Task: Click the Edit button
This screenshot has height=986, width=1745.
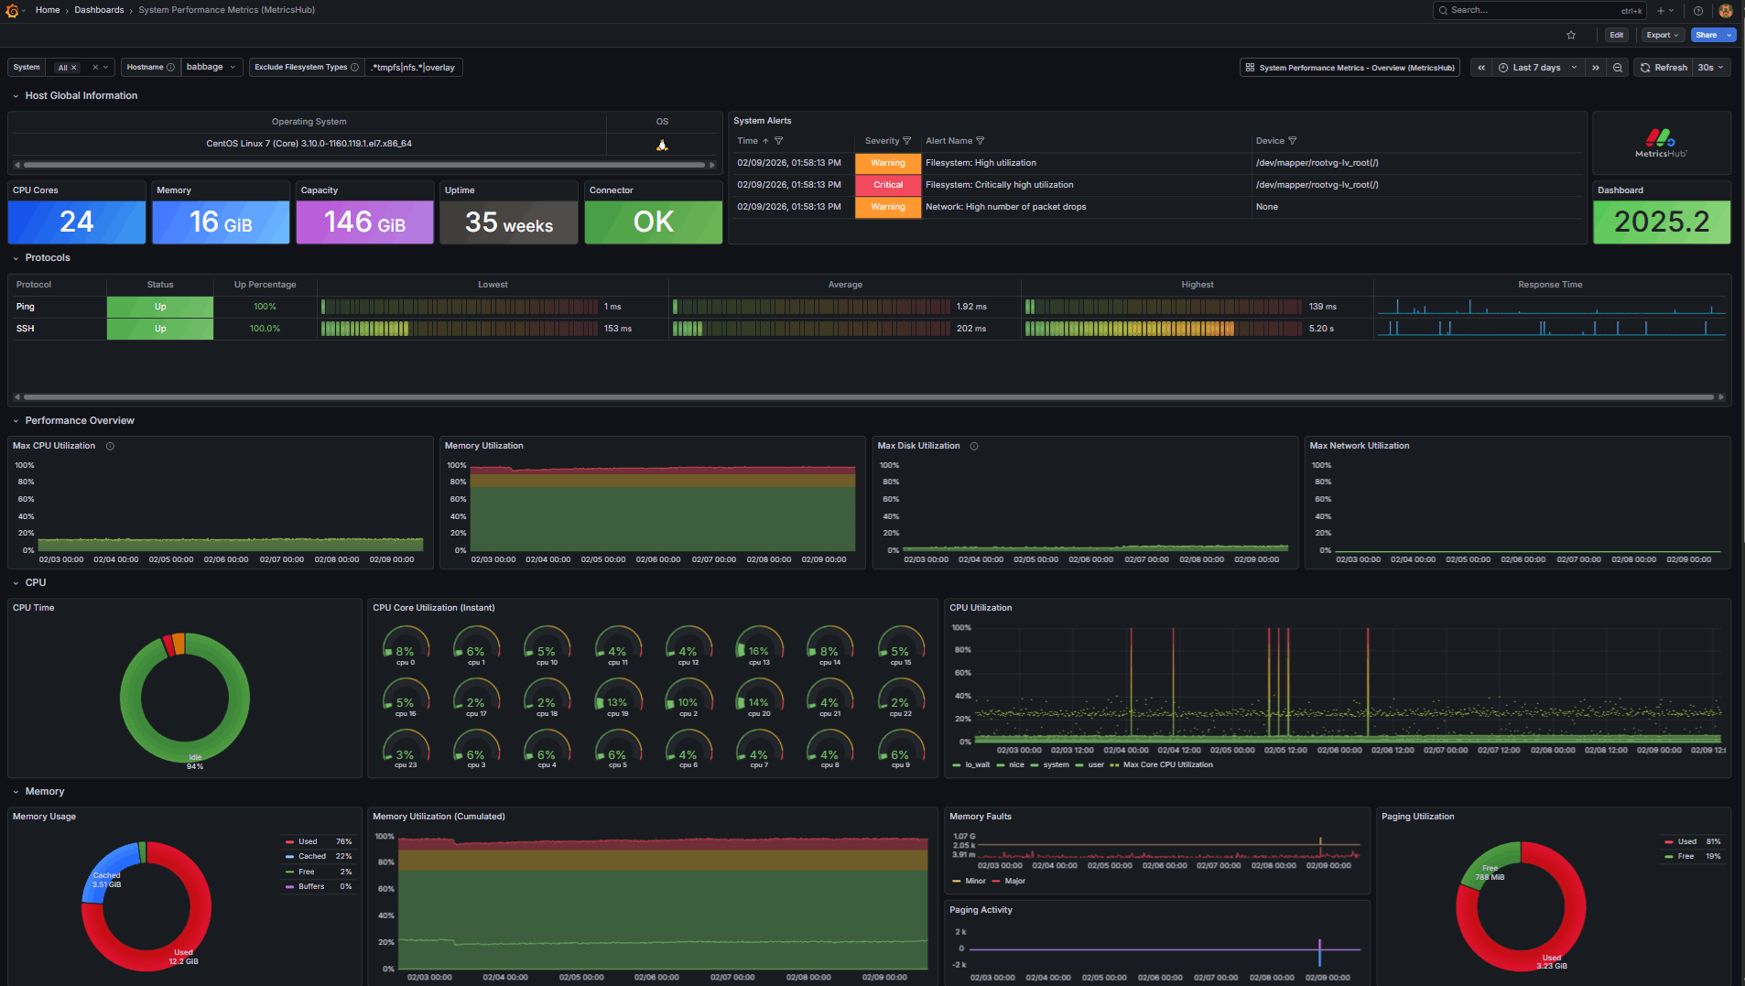Action: tap(1616, 35)
